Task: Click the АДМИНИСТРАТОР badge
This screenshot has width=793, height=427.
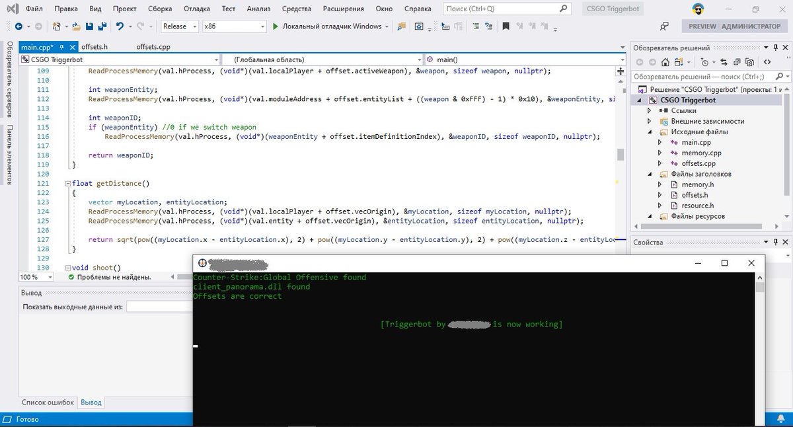Action: pyautogui.click(x=751, y=26)
